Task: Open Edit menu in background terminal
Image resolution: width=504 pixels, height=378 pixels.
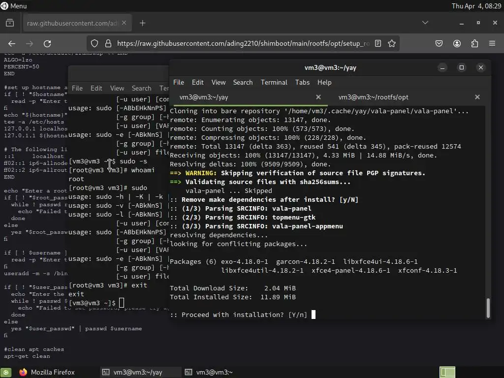Action: (96, 88)
